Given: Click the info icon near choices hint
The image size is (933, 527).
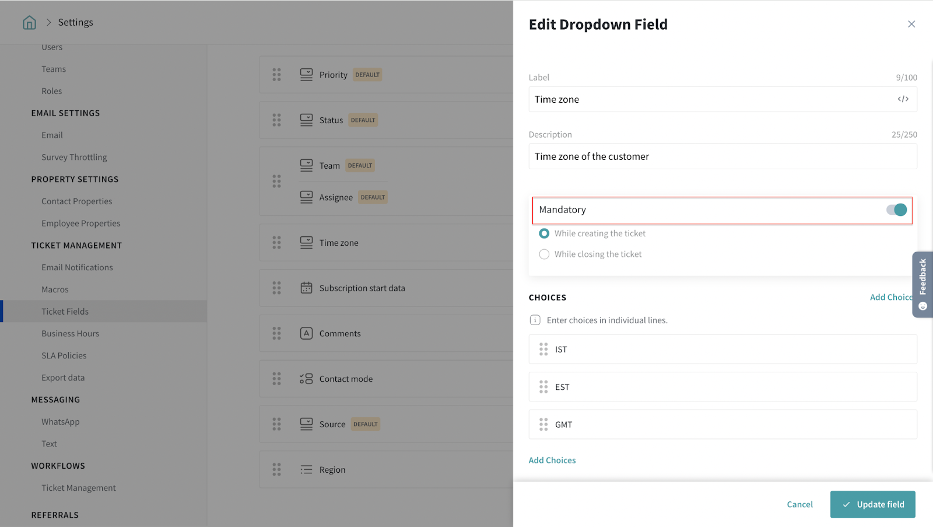Looking at the screenshot, I should pos(535,320).
